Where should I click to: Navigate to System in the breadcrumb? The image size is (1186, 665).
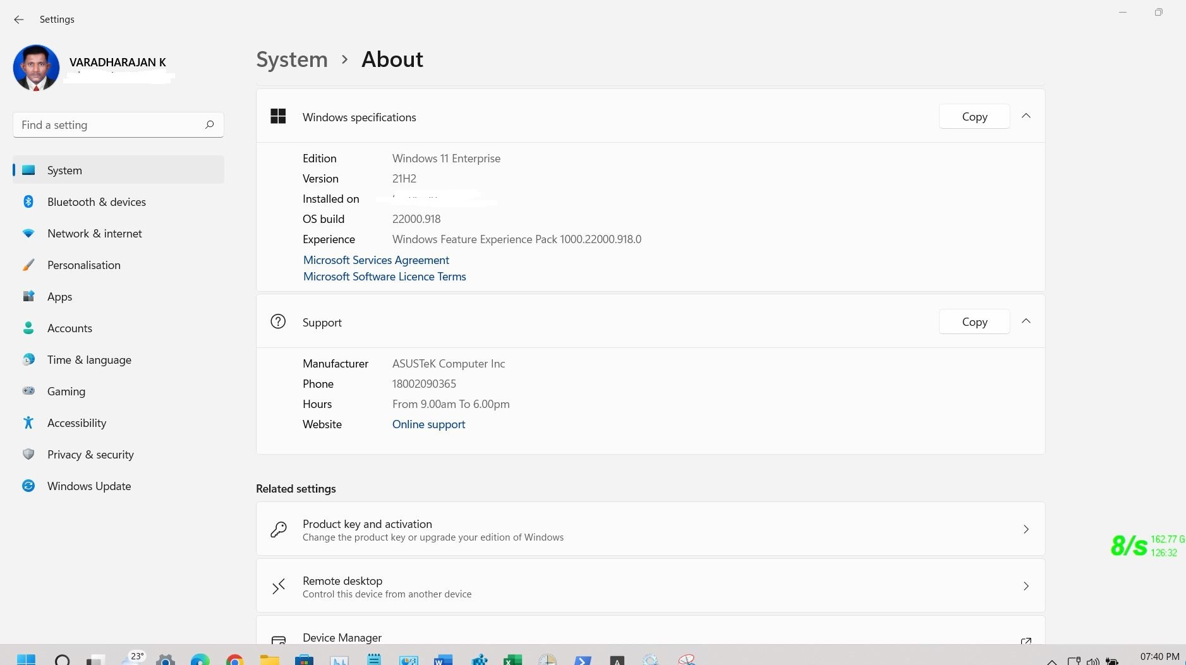point(292,59)
